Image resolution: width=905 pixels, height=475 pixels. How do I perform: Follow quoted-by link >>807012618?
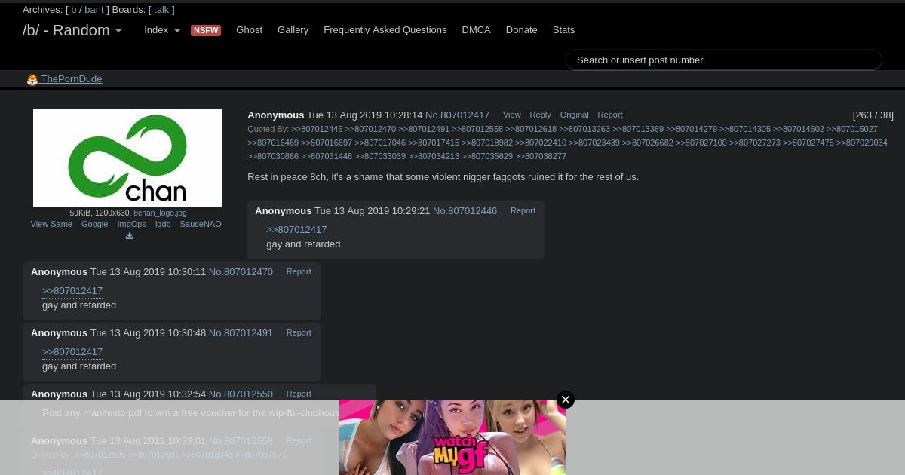click(531, 130)
